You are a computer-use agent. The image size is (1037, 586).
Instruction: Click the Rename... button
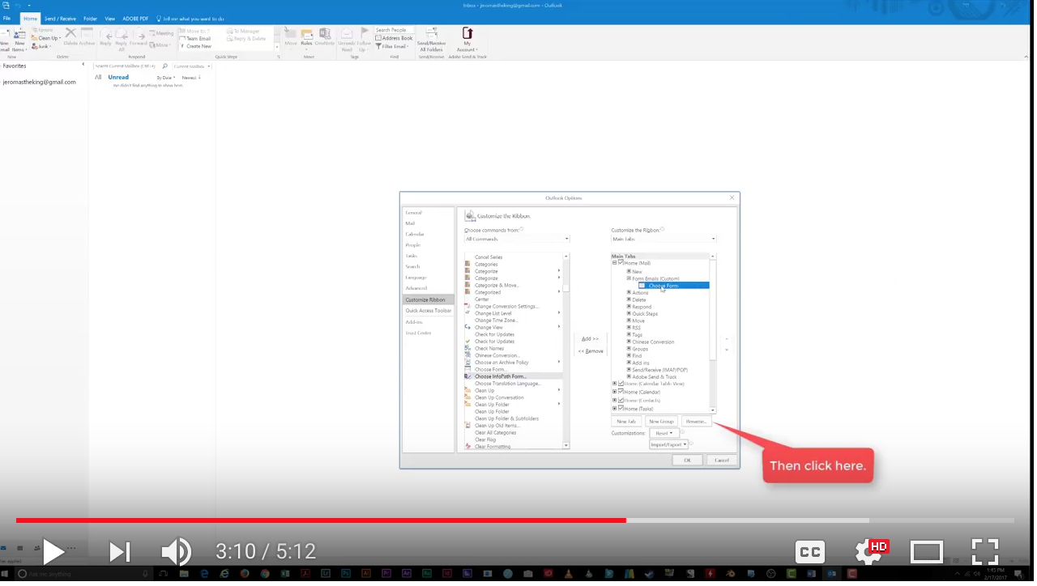pyautogui.click(x=697, y=422)
